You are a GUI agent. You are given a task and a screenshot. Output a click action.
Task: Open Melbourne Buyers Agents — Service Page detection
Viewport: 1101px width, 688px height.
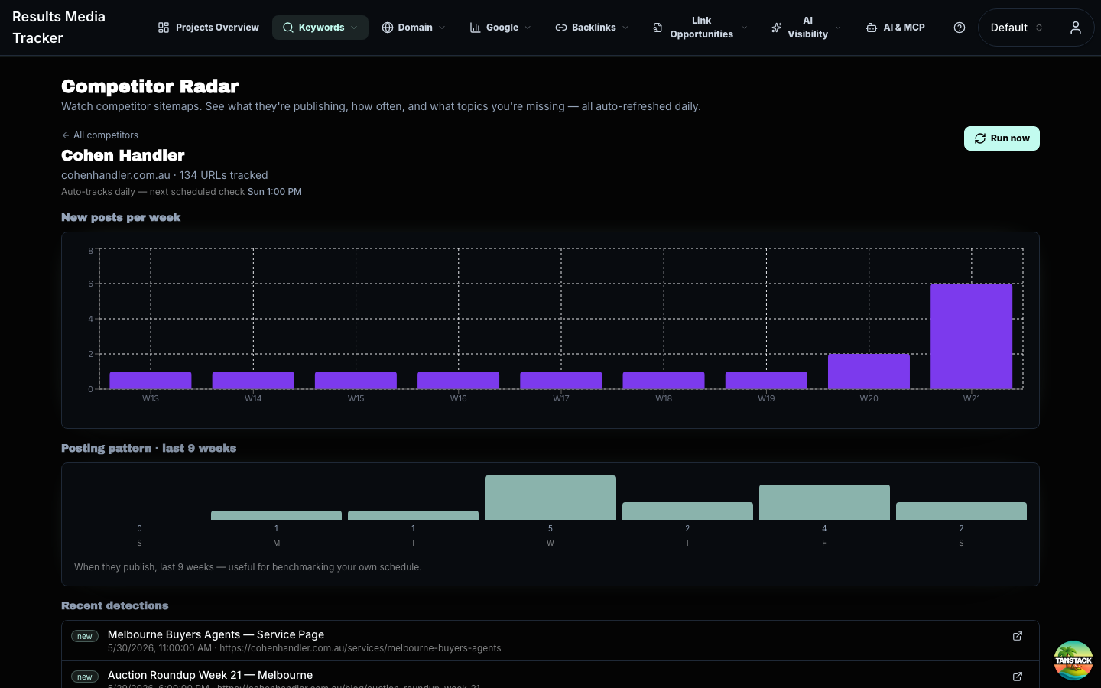tap(550, 641)
